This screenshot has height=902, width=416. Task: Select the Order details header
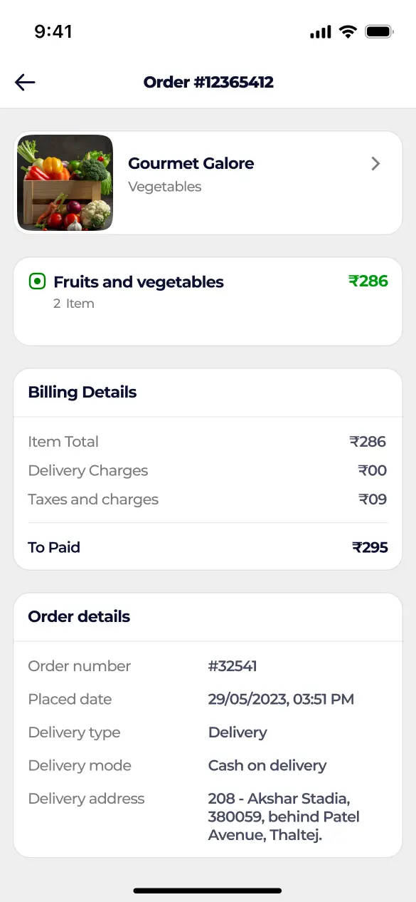click(79, 616)
